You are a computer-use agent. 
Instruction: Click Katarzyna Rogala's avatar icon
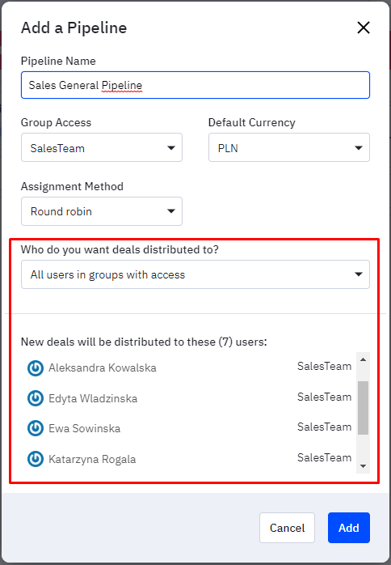coord(36,459)
